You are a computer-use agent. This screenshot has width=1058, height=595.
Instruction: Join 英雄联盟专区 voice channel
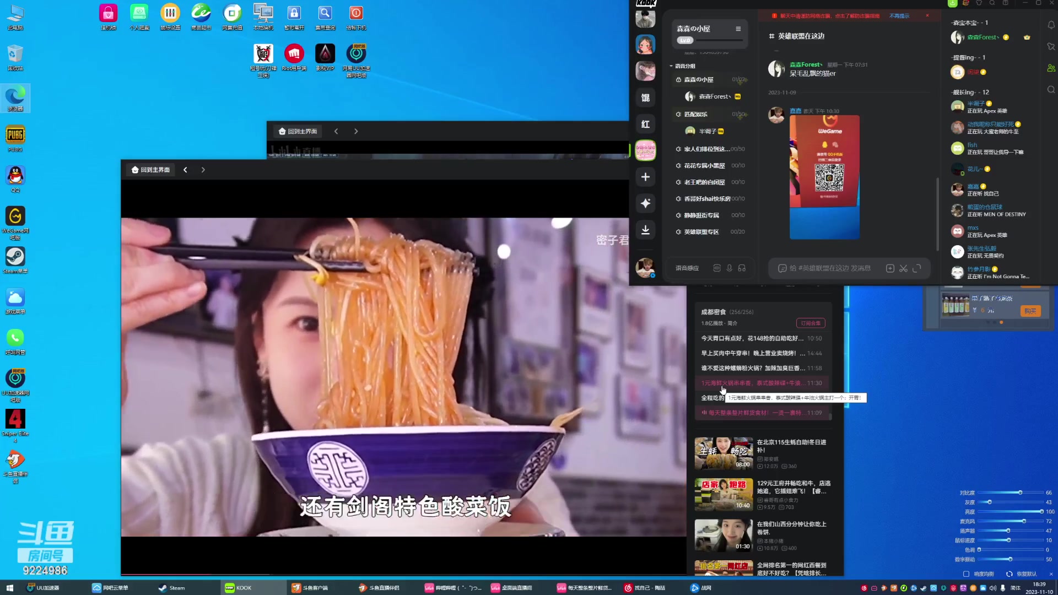pos(710,232)
